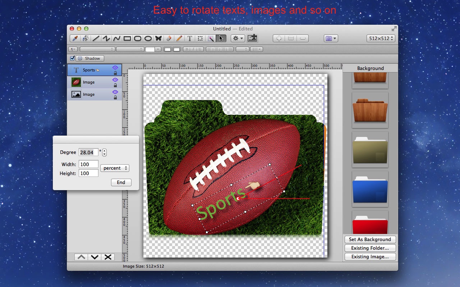
Task: Expand the gear settings dropdown
Action: 238,38
